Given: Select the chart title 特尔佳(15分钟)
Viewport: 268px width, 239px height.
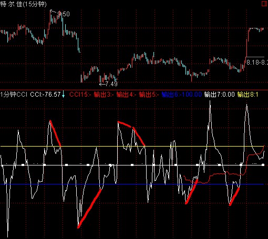Looking at the screenshot, I should 23,4.
